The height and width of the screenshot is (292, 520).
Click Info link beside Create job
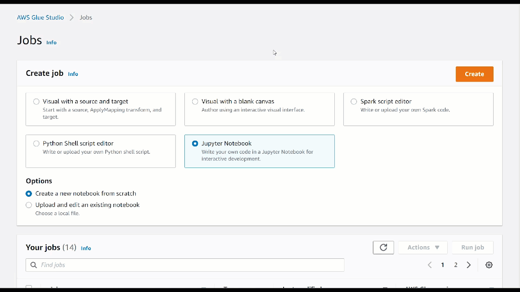pyautogui.click(x=73, y=74)
